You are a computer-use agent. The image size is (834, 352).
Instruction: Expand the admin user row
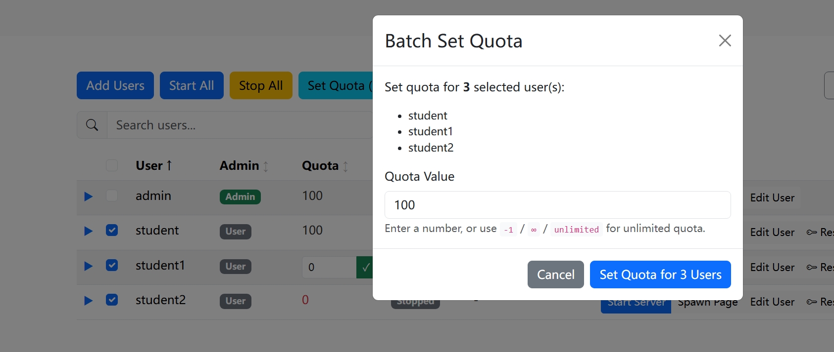point(89,196)
